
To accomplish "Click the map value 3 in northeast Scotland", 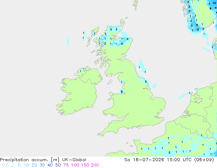I will pyautogui.click(x=122, y=44).
